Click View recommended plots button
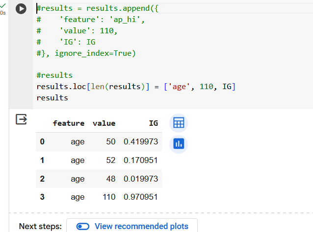 [132, 226]
